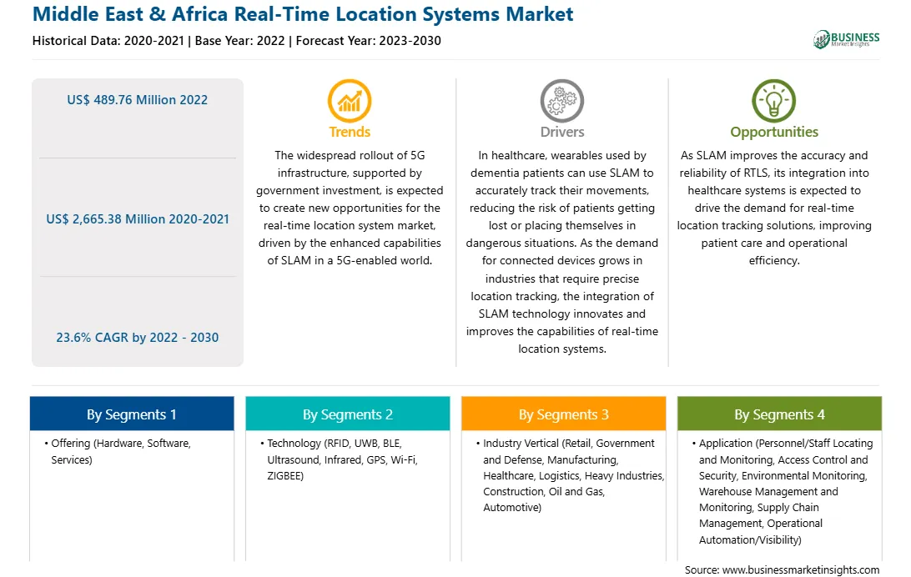This screenshot has width=911, height=577.
Task: Click the US$ 489.76 Million 2022 value
Action: click(137, 100)
